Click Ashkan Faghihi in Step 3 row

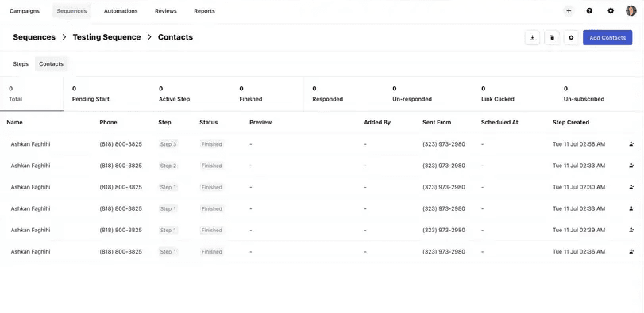pos(30,144)
